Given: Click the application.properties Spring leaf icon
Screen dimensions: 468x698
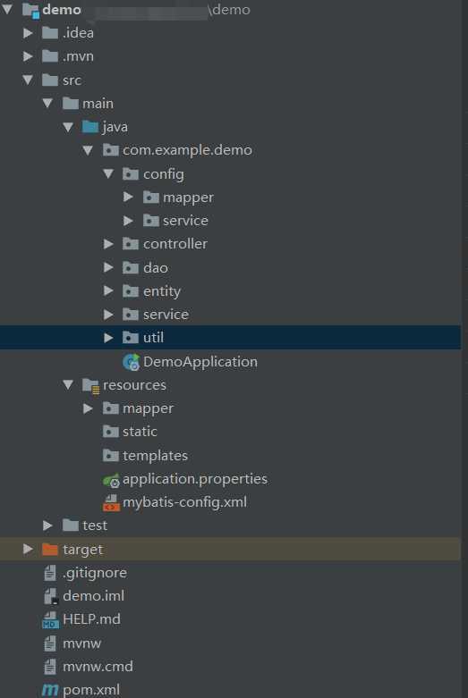Looking at the screenshot, I should 111,479.
